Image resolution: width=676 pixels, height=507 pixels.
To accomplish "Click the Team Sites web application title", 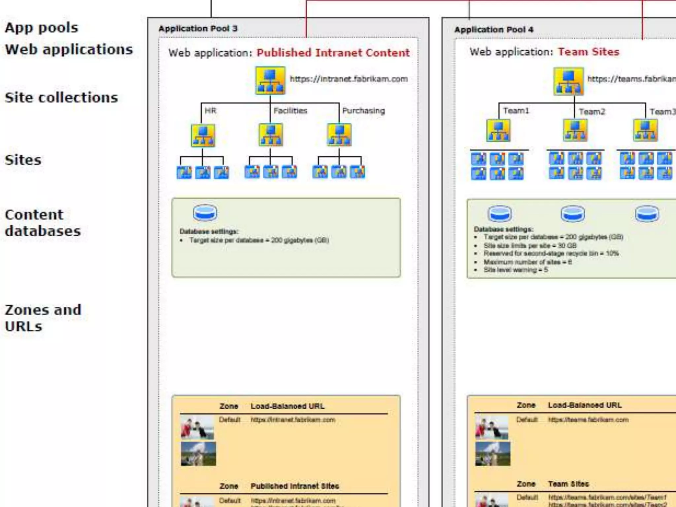I will (x=588, y=52).
